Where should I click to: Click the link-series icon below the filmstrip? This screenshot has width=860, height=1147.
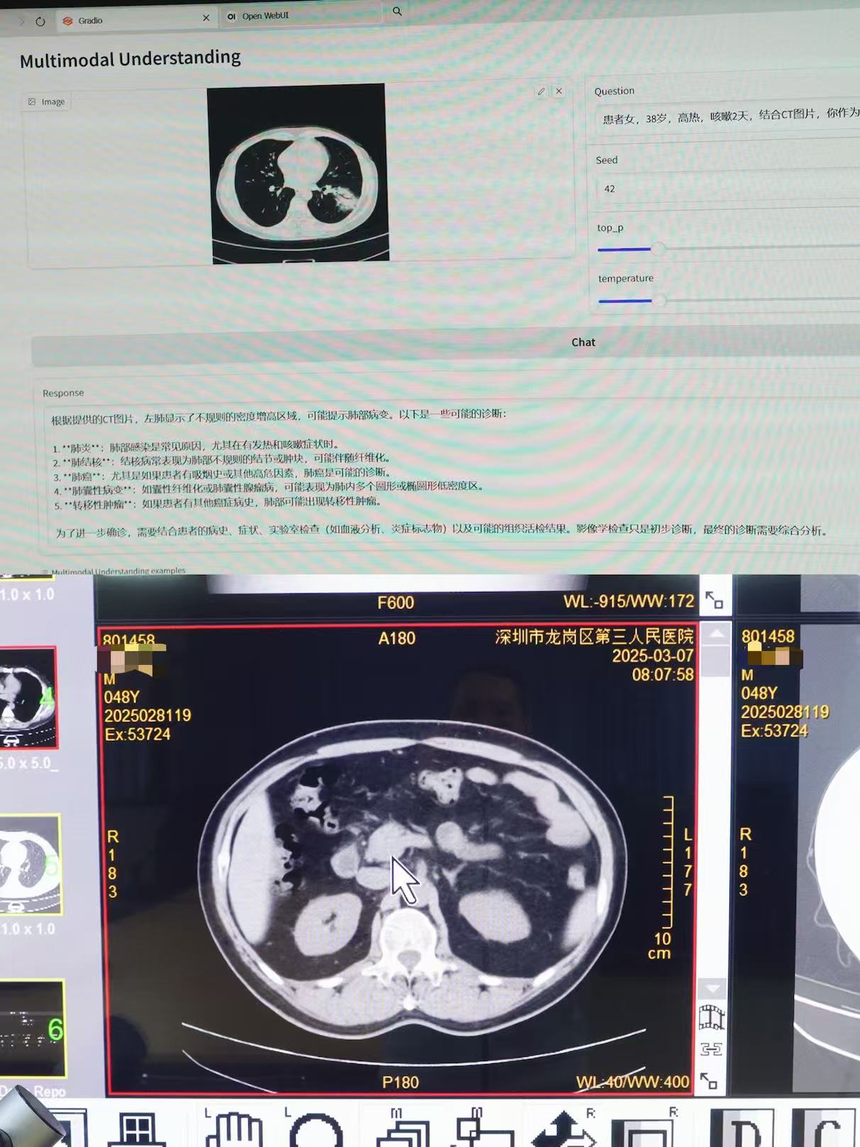pos(711,1048)
